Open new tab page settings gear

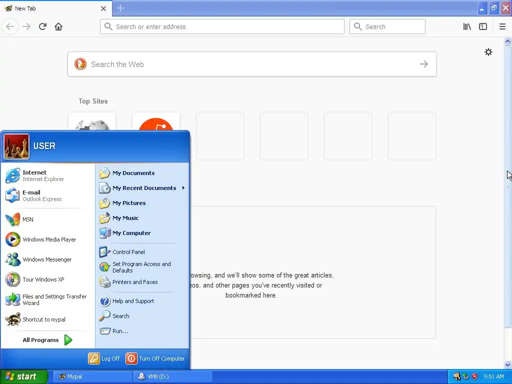tap(488, 52)
